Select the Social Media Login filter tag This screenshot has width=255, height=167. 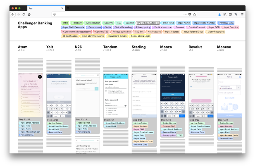(x=140, y=36)
